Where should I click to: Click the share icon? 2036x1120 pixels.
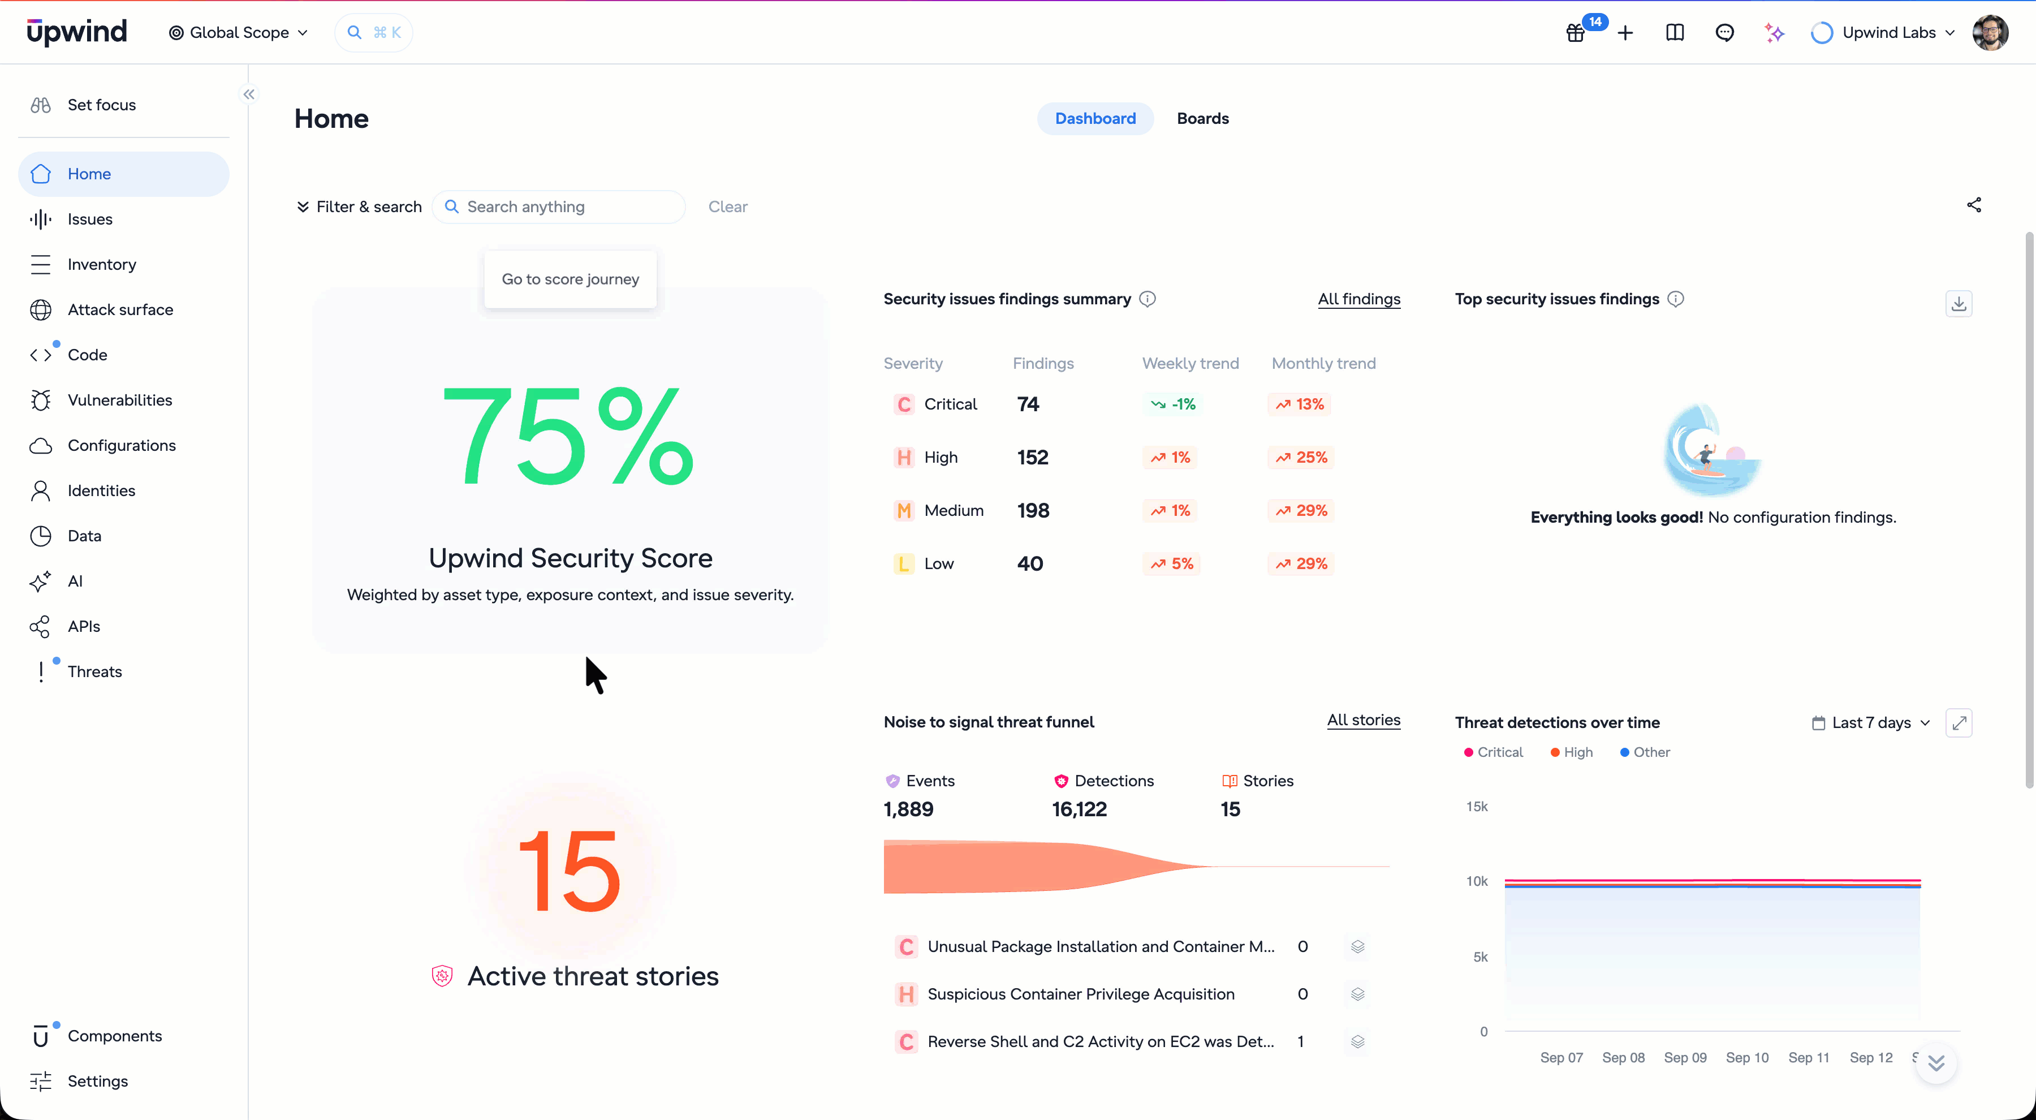coord(1974,205)
